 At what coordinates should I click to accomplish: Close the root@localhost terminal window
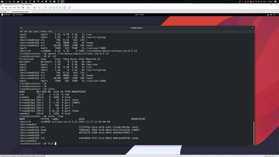click(x=252, y=28)
